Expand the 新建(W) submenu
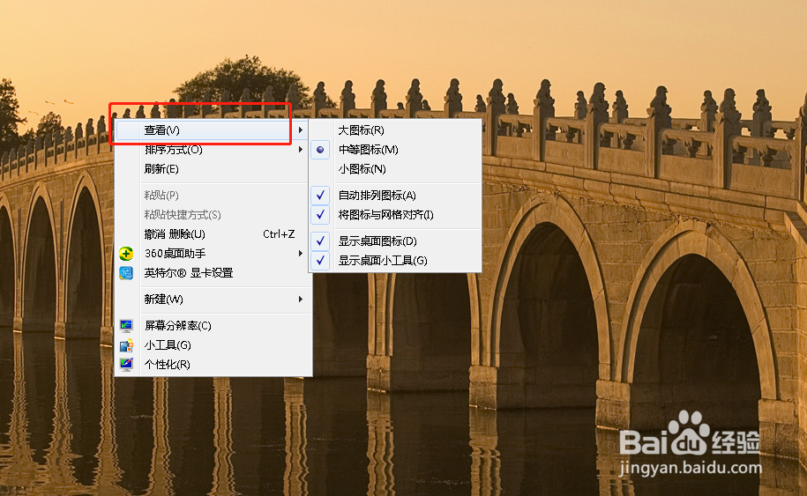The image size is (807, 496). pos(213,300)
